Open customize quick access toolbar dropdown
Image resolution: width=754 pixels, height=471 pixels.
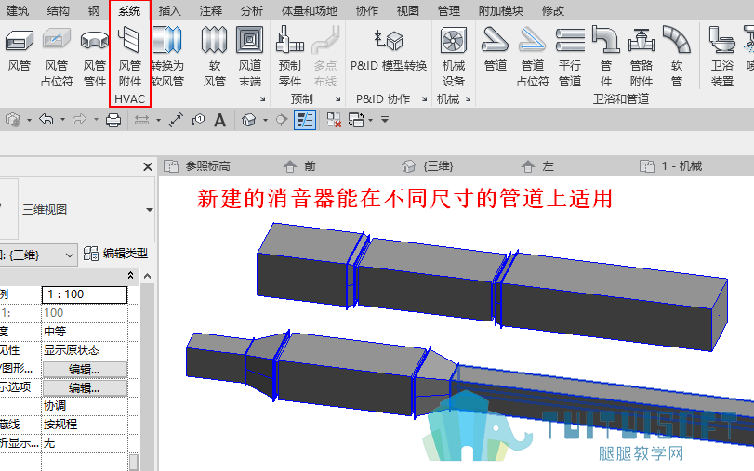385,119
